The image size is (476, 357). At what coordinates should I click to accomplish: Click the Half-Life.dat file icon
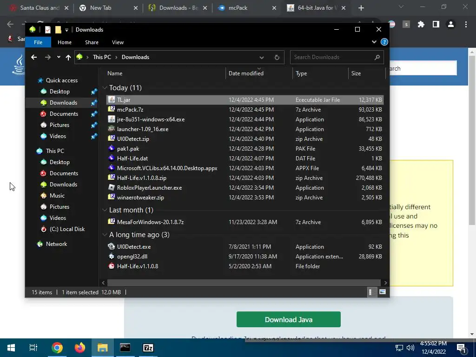(112, 158)
